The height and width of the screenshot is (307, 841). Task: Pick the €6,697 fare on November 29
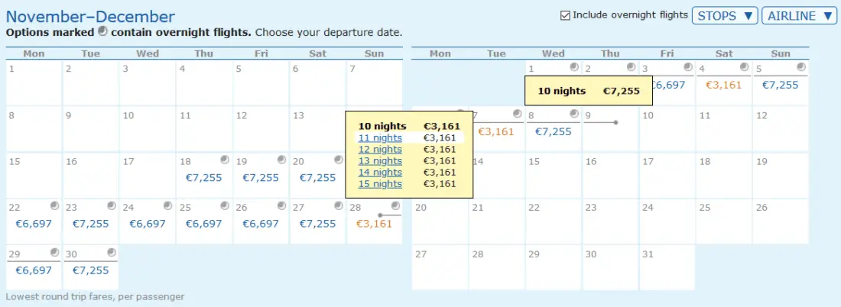34,270
